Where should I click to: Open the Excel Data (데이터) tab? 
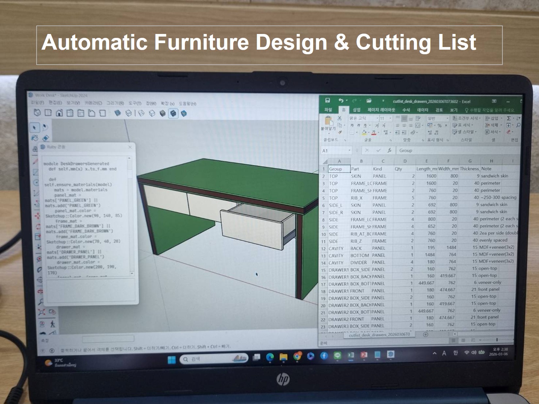point(422,110)
